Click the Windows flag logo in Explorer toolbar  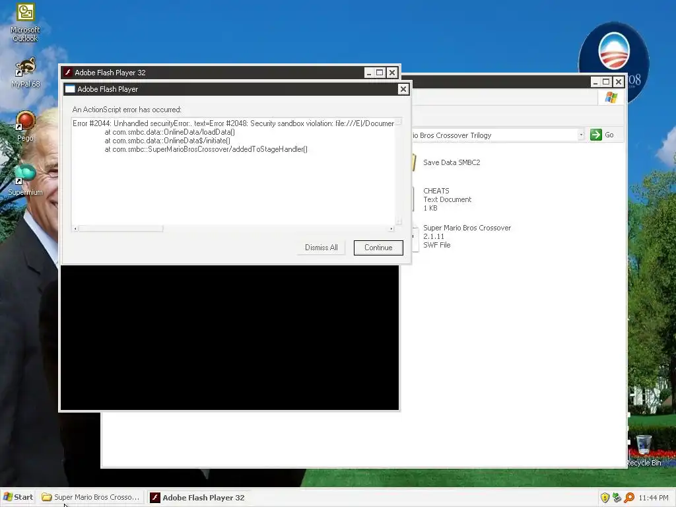pos(611,98)
